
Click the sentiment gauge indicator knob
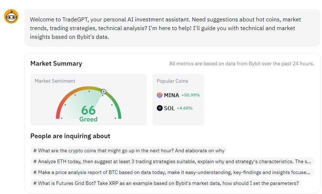coord(103,92)
